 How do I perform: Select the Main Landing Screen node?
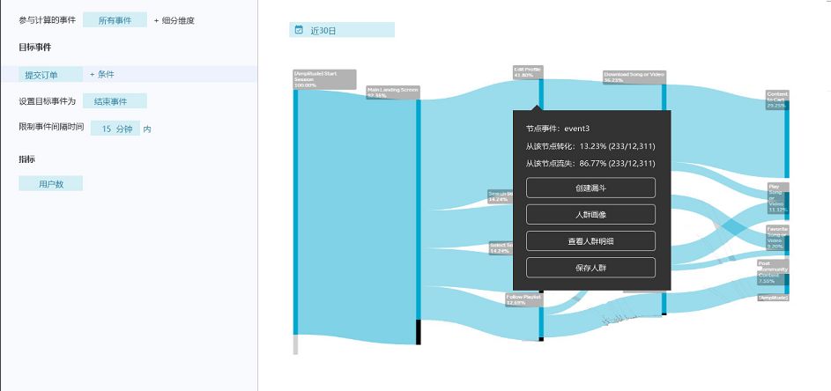tap(393, 92)
